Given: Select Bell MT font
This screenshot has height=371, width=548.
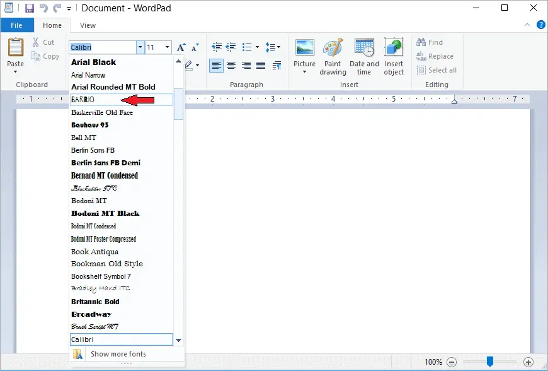Looking at the screenshot, I should pos(121,138).
